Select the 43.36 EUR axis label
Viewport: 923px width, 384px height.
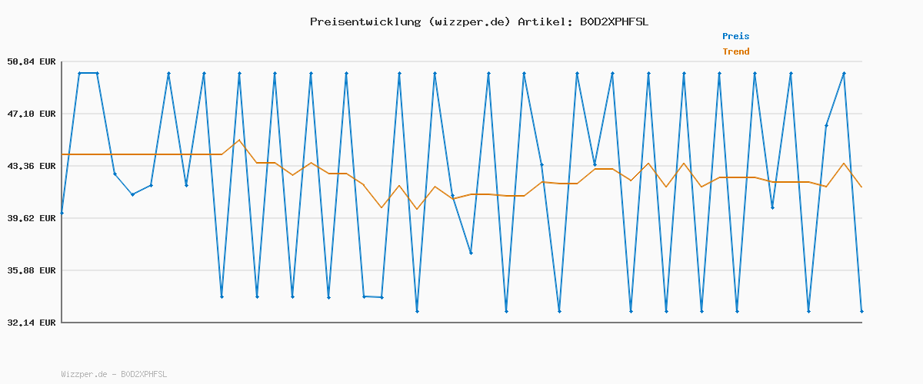click(x=31, y=166)
